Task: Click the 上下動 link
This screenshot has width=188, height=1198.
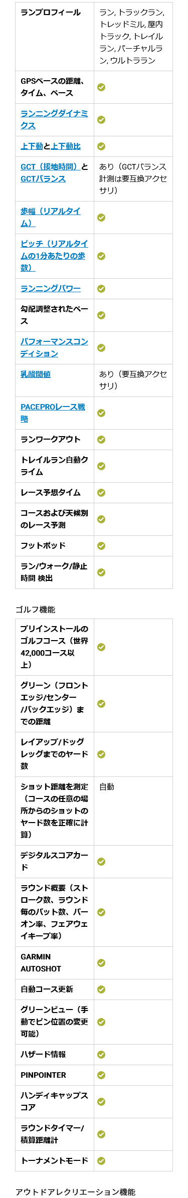Action: [32, 146]
